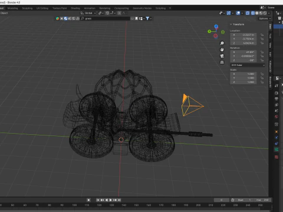Click the blue Z axis on the navigation gizmo

coord(216,26)
